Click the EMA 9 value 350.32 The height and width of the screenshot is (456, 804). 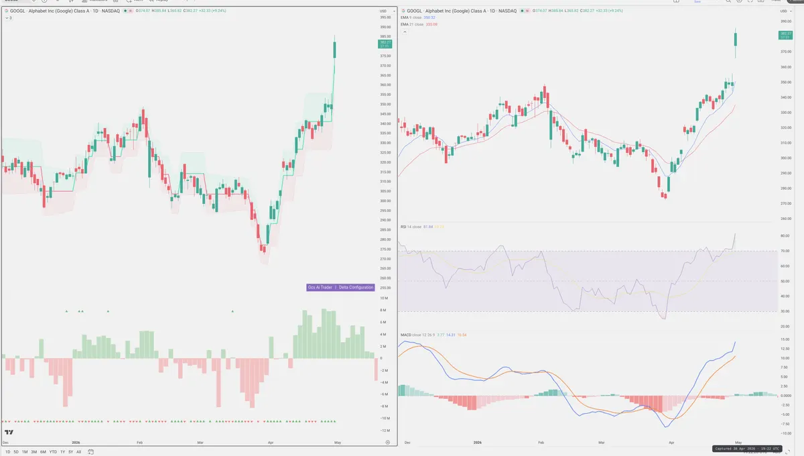pyautogui.click(x=429, y=17)
